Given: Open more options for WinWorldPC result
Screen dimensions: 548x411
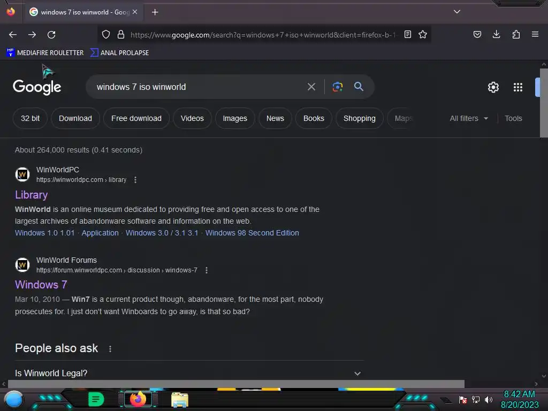Looking at the screenshot, I should 135,180.
